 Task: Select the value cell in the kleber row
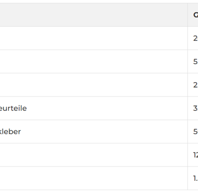pos(193,132)
